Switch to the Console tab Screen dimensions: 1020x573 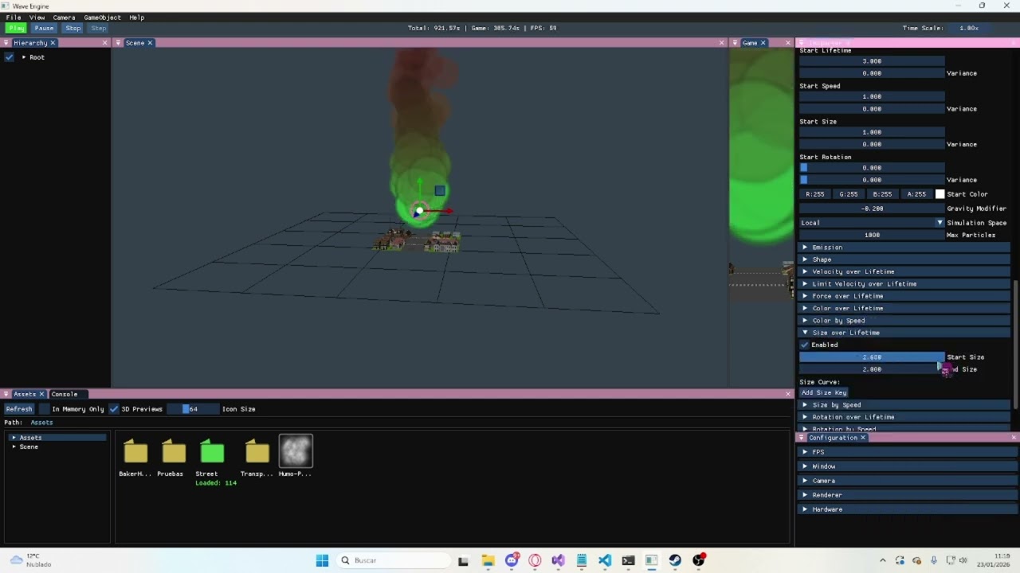coord(64,394)
